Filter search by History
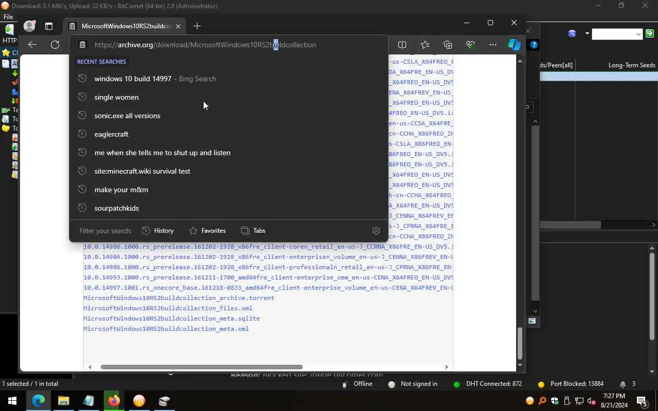Viewport: 658px width, 411px height. (x=158, y=231)
